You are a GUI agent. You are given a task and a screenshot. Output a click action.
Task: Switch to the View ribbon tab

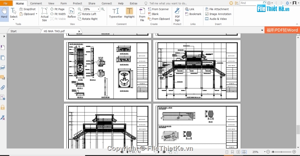pos(51,3)
